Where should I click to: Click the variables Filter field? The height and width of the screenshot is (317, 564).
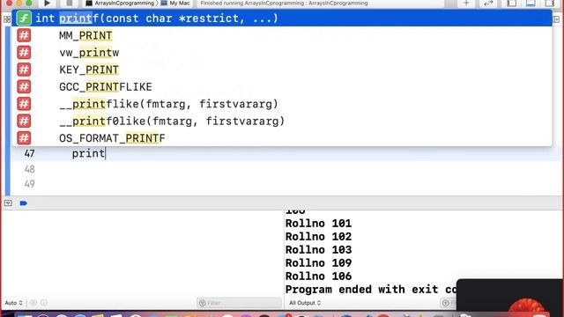click(x=239, y=303)
